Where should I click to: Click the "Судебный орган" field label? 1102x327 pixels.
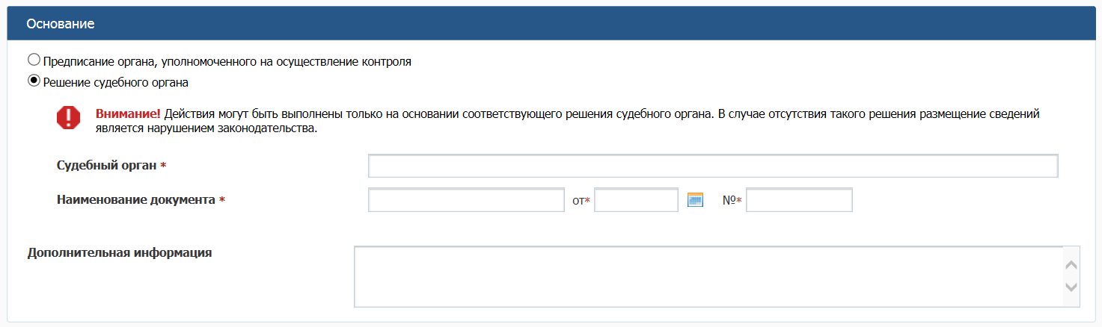pos(107,165)
